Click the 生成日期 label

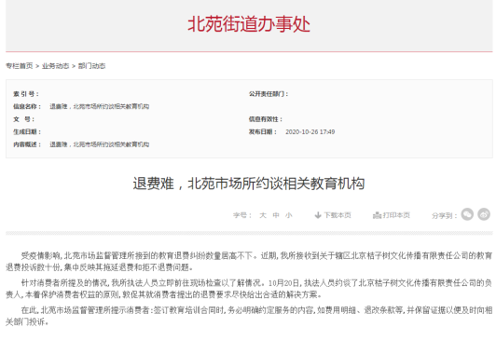tap(27, 131)
